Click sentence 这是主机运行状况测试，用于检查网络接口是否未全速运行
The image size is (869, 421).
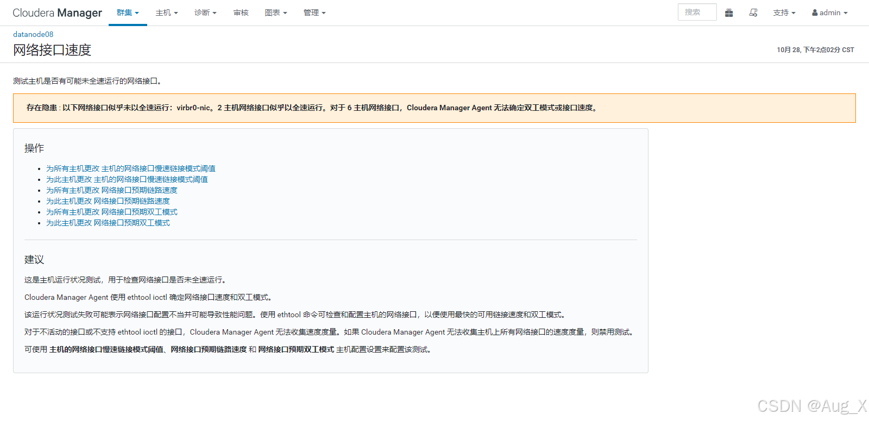[127, 280]
